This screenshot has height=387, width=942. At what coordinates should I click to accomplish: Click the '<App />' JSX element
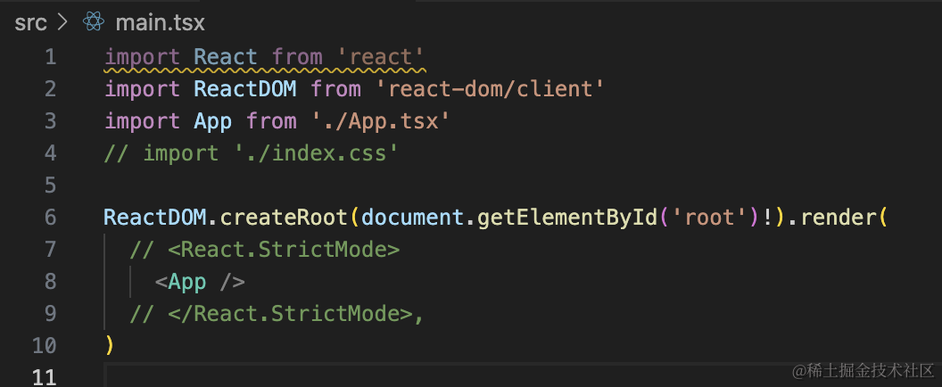click(200, 281)
